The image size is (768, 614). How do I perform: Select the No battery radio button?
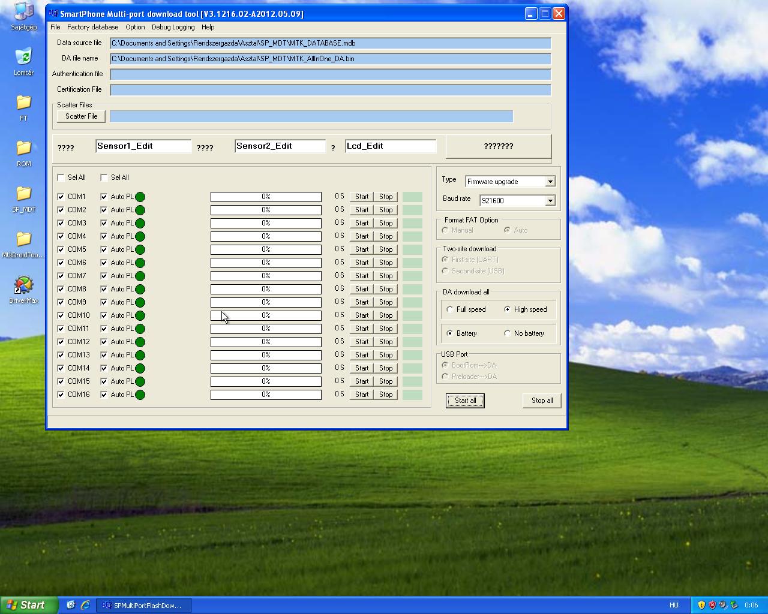(x=508, y=333)
